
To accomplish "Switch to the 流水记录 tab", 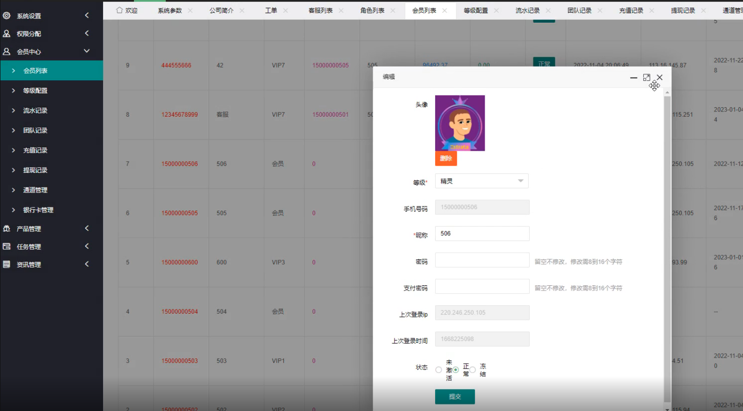I will (x=527, y=10).
